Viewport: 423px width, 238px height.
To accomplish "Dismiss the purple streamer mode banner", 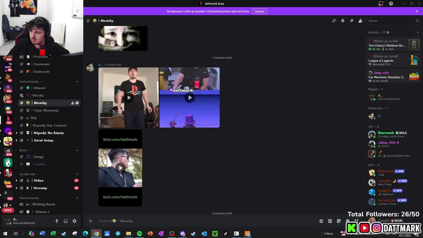I will click(417, 11).
